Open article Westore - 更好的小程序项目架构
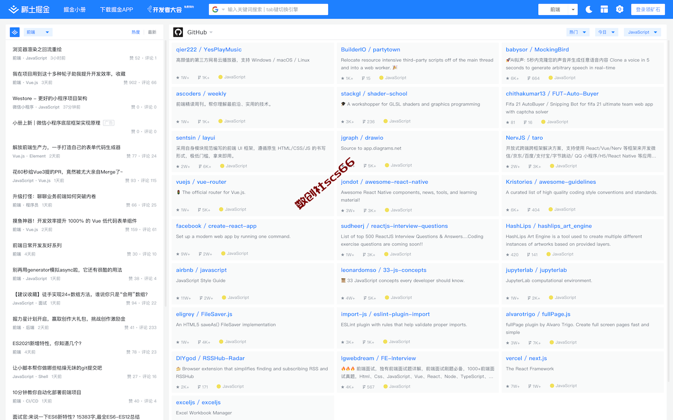 tap(50, 98)
